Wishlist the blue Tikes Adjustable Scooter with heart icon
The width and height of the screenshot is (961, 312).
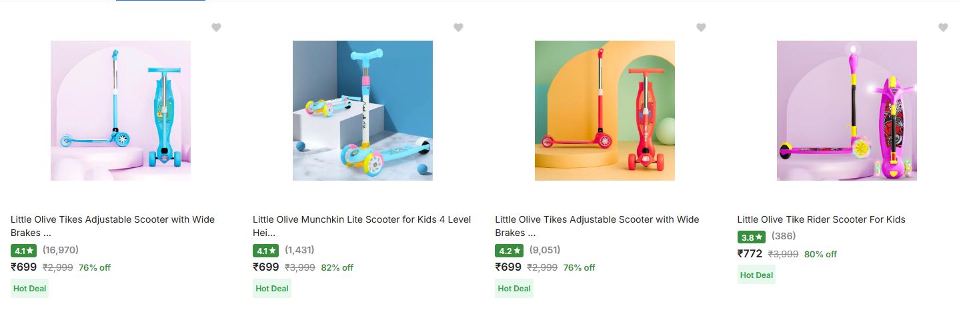tap(216, 27)
